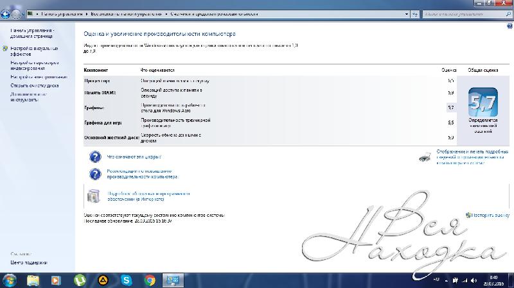Click 'Панель управления' breadcrumb segment
The height and width of the screenshot is (288, 514).
(62, 13)
